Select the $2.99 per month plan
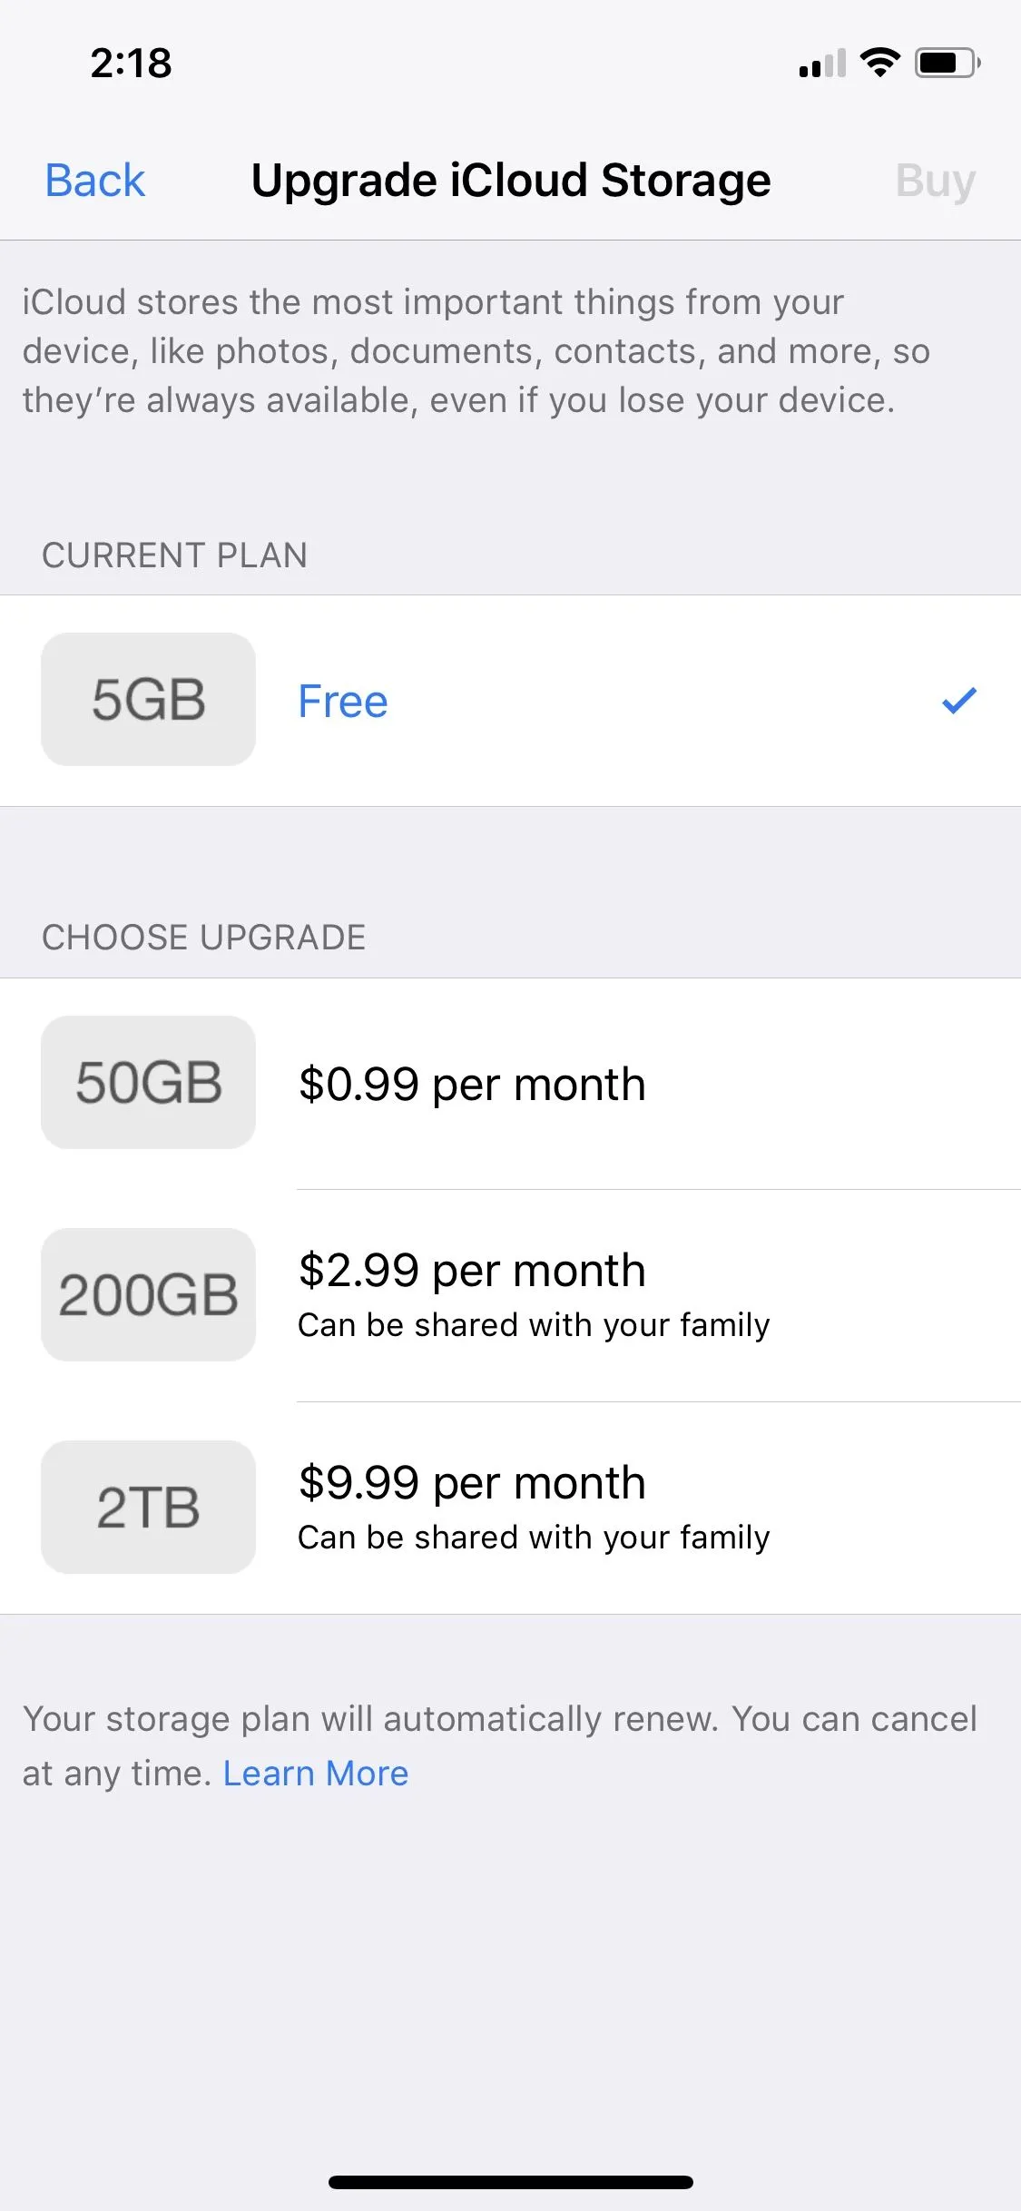The width and height of the screenshot is (1021, 2211). click(x=472, y=1270)
